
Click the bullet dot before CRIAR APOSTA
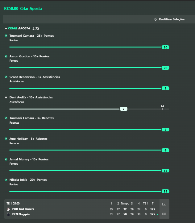[x=6, y=28]
